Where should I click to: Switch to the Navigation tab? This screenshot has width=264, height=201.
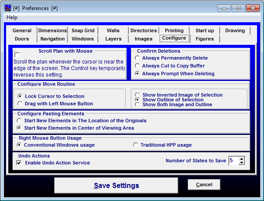[x=52, y=39]
